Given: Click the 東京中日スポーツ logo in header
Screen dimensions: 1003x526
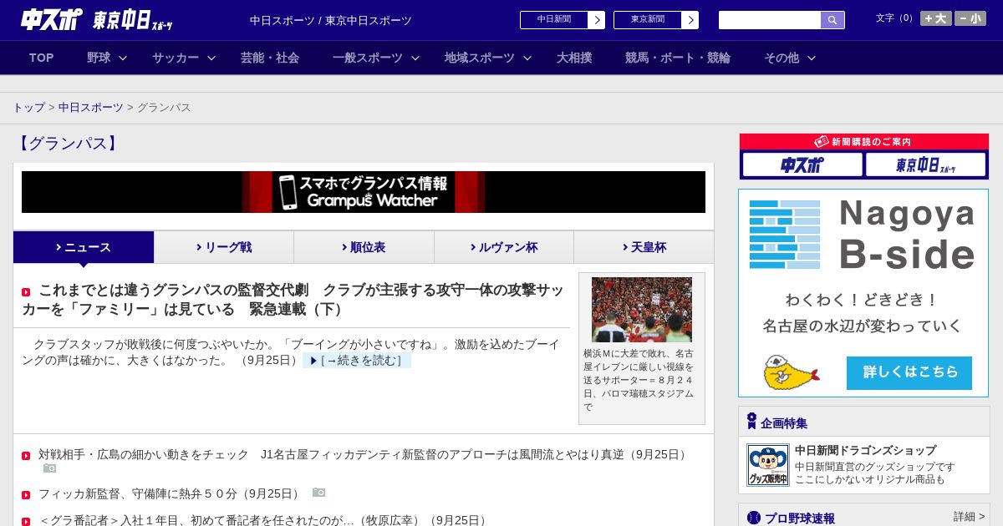Looking at the screenshot, I should point(133,20).
